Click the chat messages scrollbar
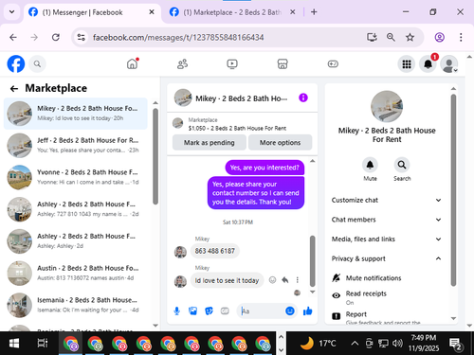474x355 pixels. pos(312,260)
